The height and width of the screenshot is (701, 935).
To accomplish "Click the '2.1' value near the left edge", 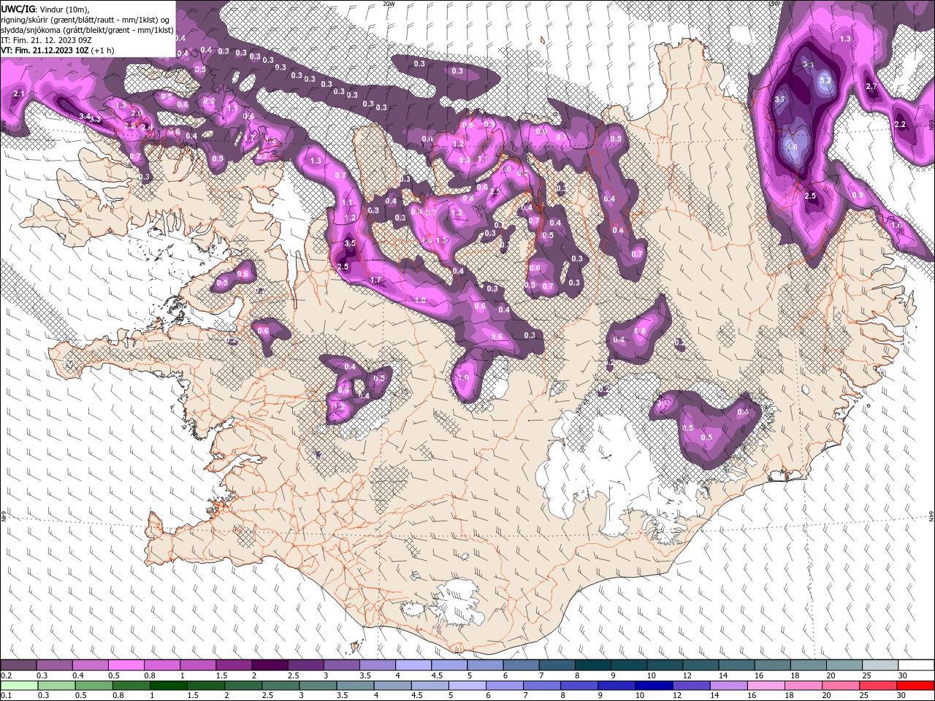I will [19, 94].
